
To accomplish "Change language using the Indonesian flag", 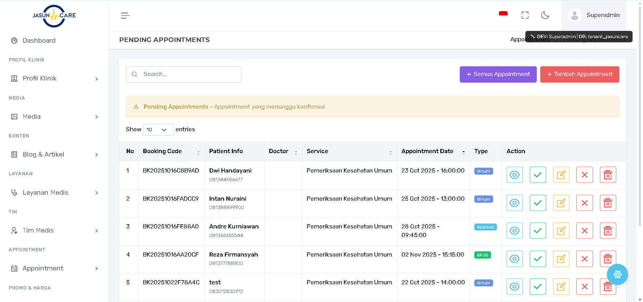I will coord(503,14).
